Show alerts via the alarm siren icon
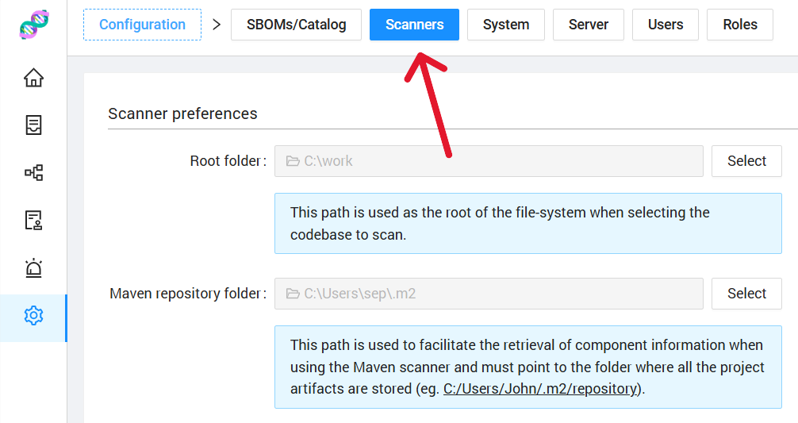 point(33,268)
